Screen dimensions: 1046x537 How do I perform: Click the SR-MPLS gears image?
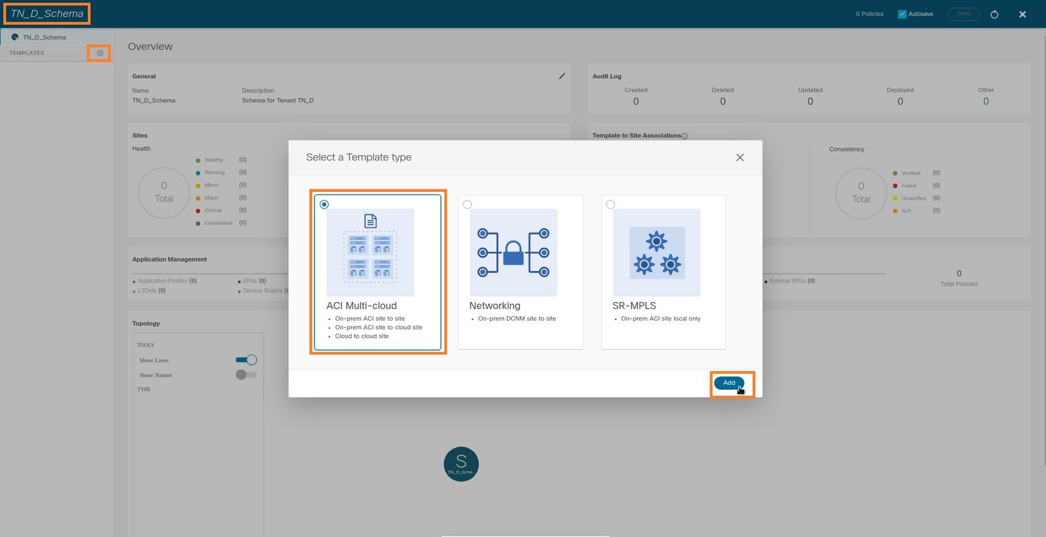click(x=656, y=252)
